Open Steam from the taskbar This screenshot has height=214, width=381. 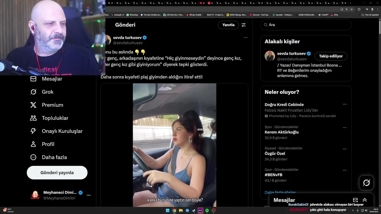[x=194, y=210]
